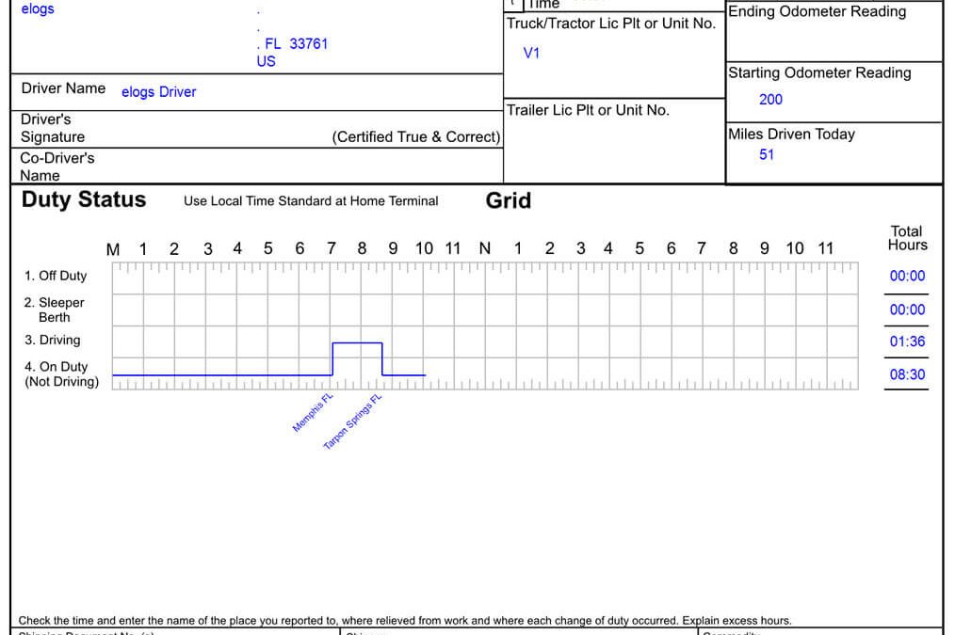Click the raised Driving segment on the grid
955x635 pixels.
point(357,343)
